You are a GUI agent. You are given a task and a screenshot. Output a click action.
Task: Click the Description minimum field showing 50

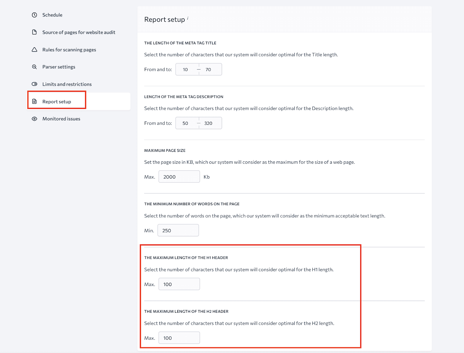pos(186,123)
